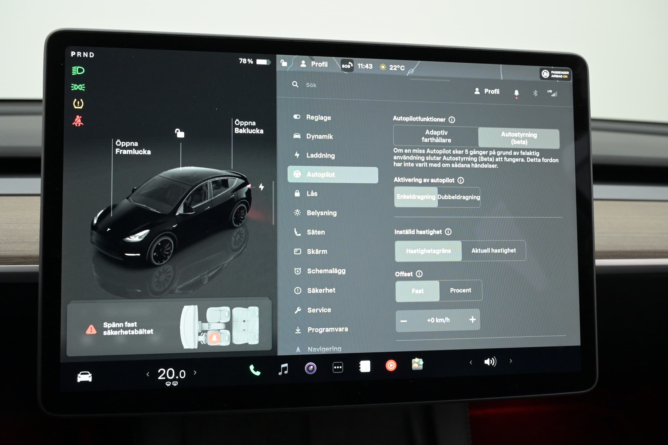Tap the green low-beam headlight indicator
668x445 pixels.
78,70
